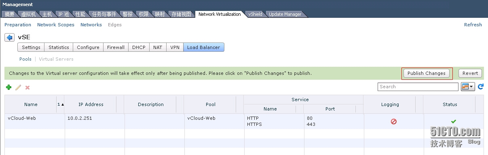Click the Logging column header
This screenshot has width=488, height=155.
click(390, 104)
